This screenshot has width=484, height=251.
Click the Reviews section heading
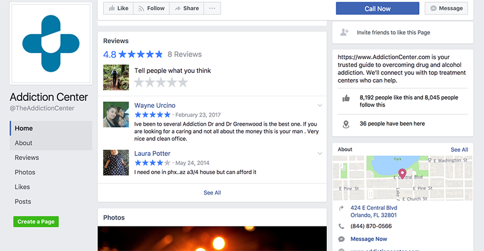(116, 41)
